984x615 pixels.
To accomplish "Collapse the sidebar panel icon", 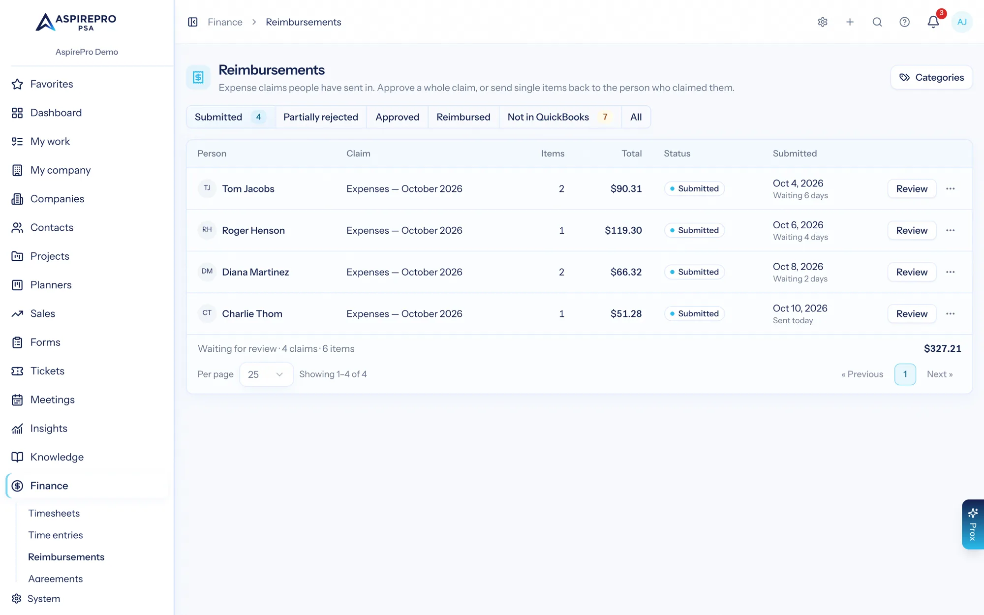I will click(193, 22).
